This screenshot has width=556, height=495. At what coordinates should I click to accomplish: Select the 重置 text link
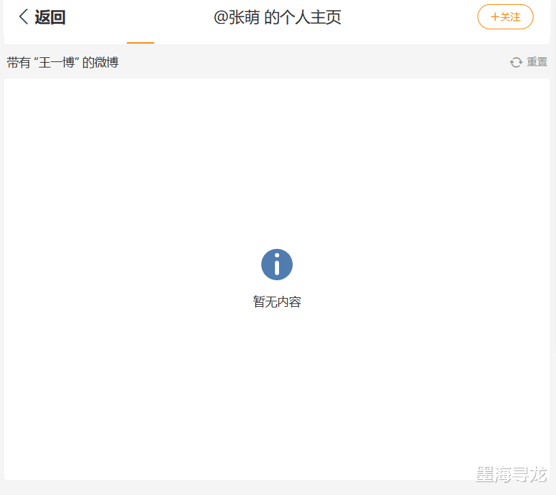[x=537, y=62]
